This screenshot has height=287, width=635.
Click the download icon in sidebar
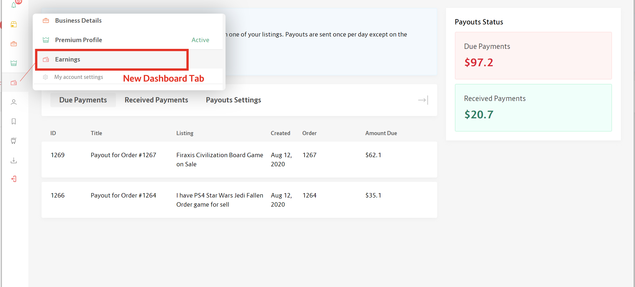(14, 160)
